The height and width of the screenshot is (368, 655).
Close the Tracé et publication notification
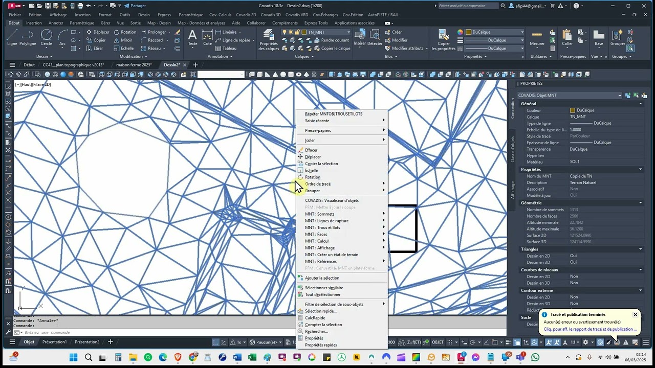635,314
